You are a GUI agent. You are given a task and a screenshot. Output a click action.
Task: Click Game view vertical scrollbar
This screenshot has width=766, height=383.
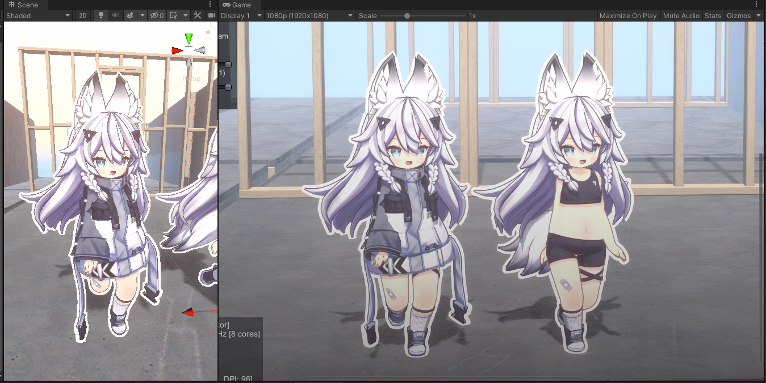pos(762,258)
